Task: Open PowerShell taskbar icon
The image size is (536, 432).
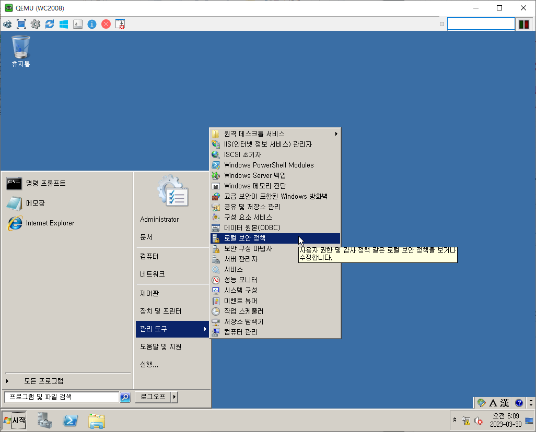Action: [x=71, y=421]
